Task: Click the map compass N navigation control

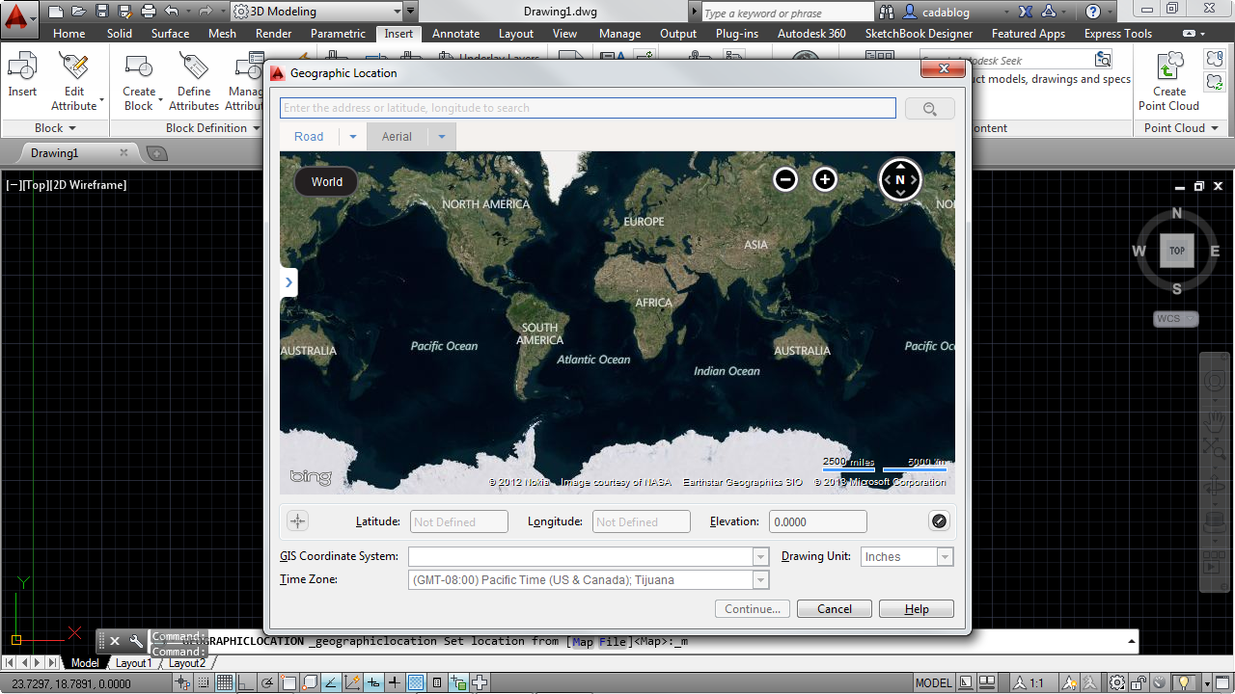Action: click(x=900, y=179)
